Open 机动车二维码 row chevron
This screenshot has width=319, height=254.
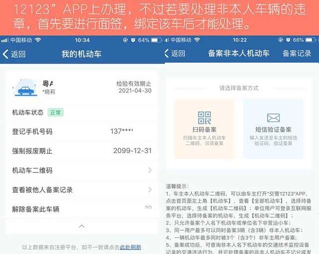tap(150, 170)
